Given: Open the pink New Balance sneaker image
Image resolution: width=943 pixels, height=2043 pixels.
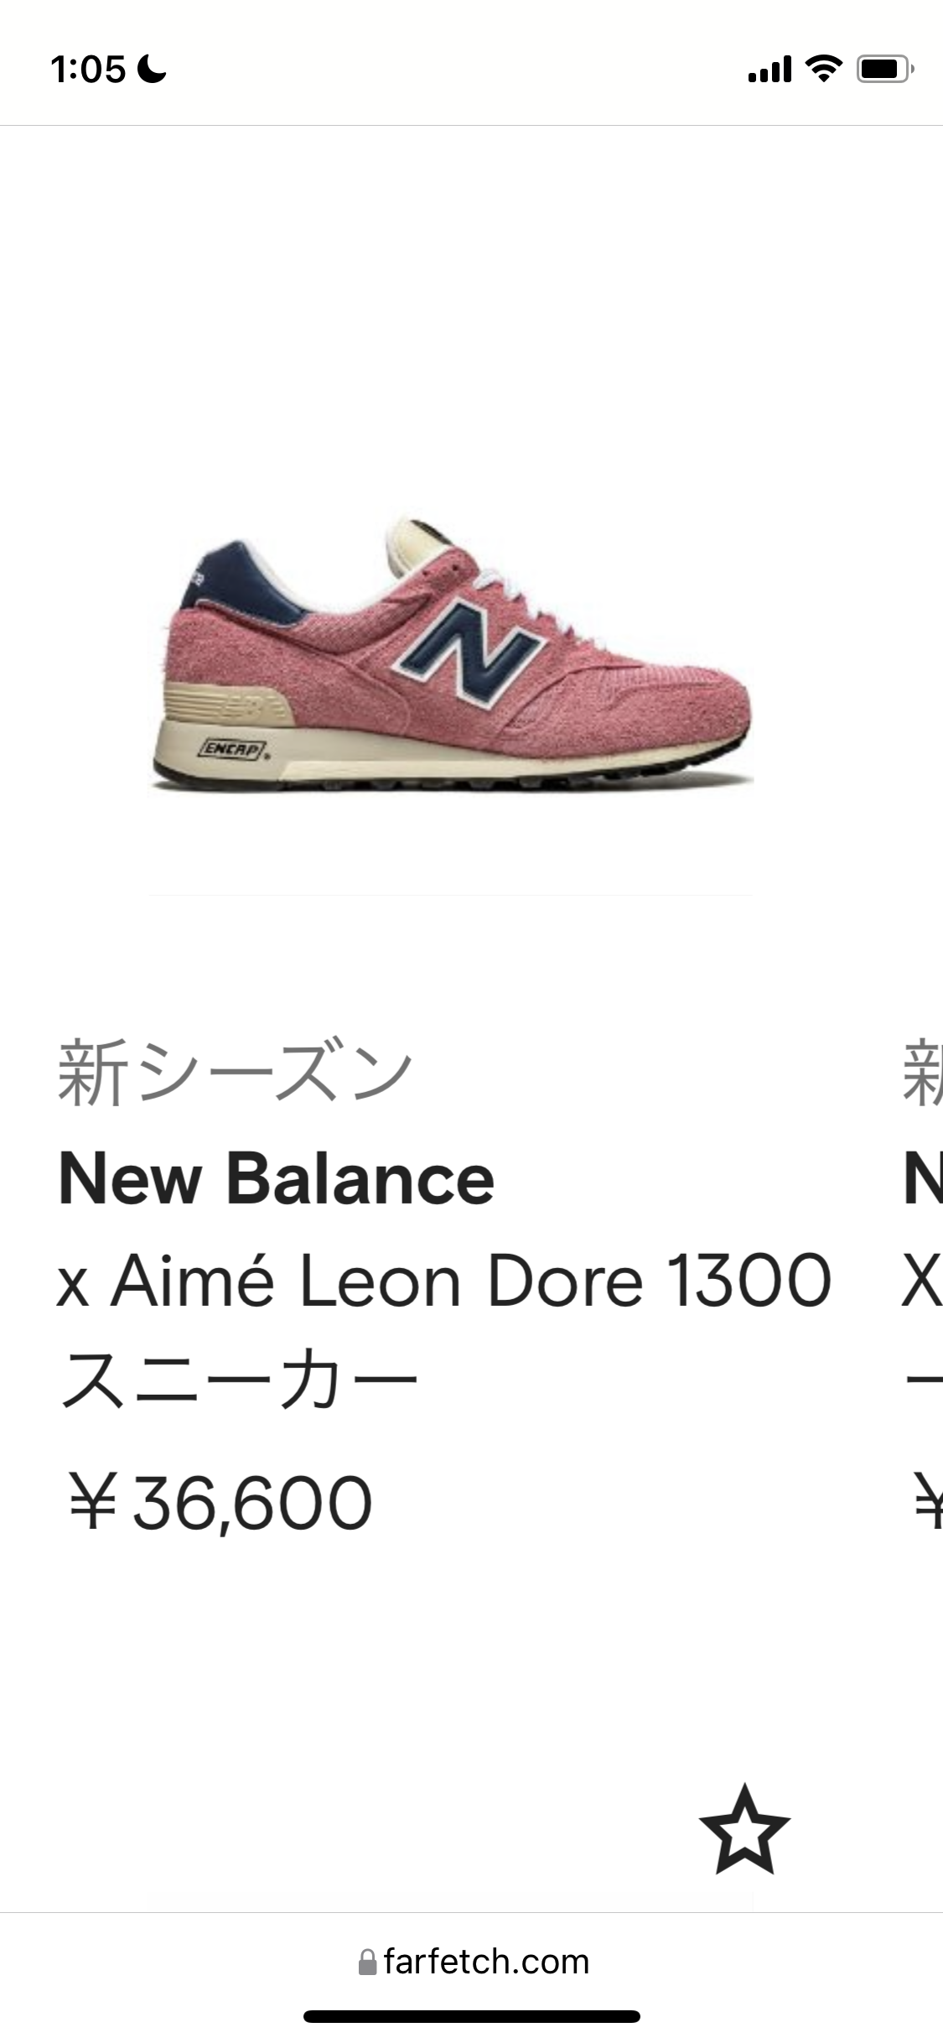Looking at the screenshot, I should click(451, 654).
